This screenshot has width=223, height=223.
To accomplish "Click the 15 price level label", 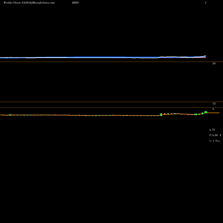I will [x=214, y=103].
